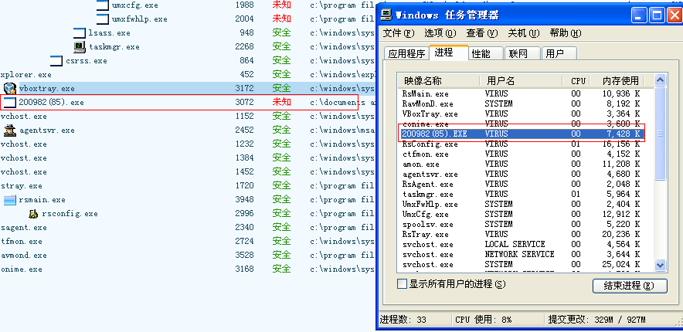Select the avmond.exe tree row
Viewport: 683px width, 332px height.
tap(187, 256)
